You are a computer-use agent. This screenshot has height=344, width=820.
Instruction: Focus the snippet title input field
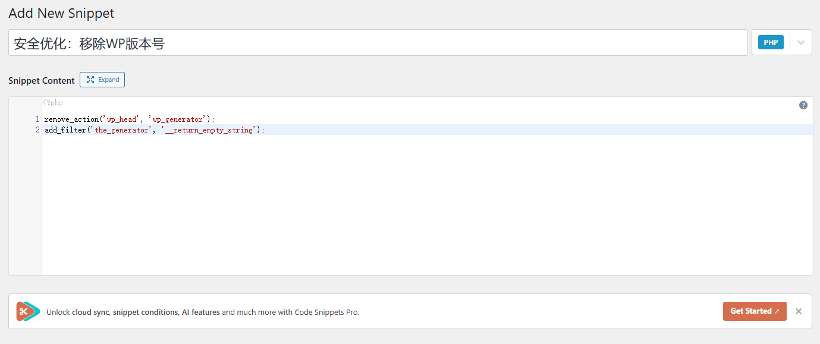[x=378, y=43]
